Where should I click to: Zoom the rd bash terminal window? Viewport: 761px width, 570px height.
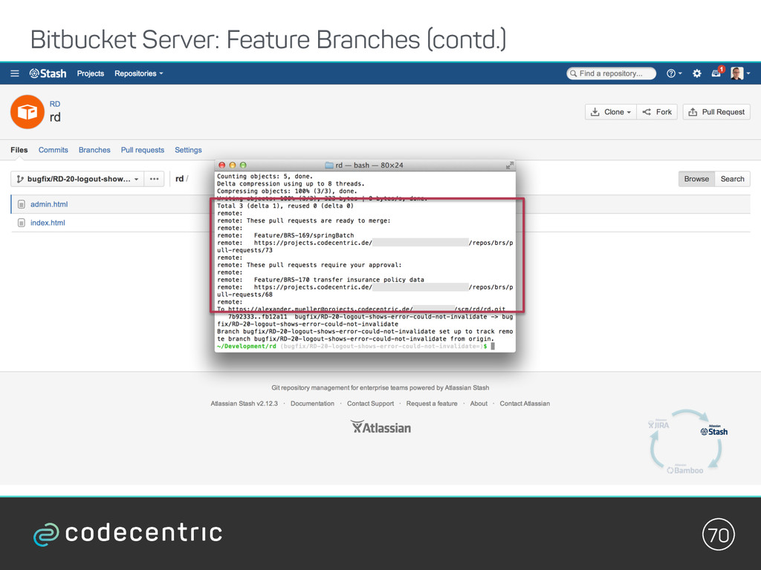click(243, 165)
